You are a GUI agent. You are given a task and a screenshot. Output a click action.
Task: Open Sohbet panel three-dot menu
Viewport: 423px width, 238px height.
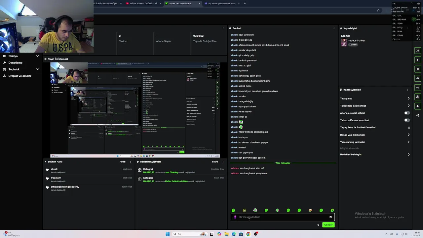[334, 28]
